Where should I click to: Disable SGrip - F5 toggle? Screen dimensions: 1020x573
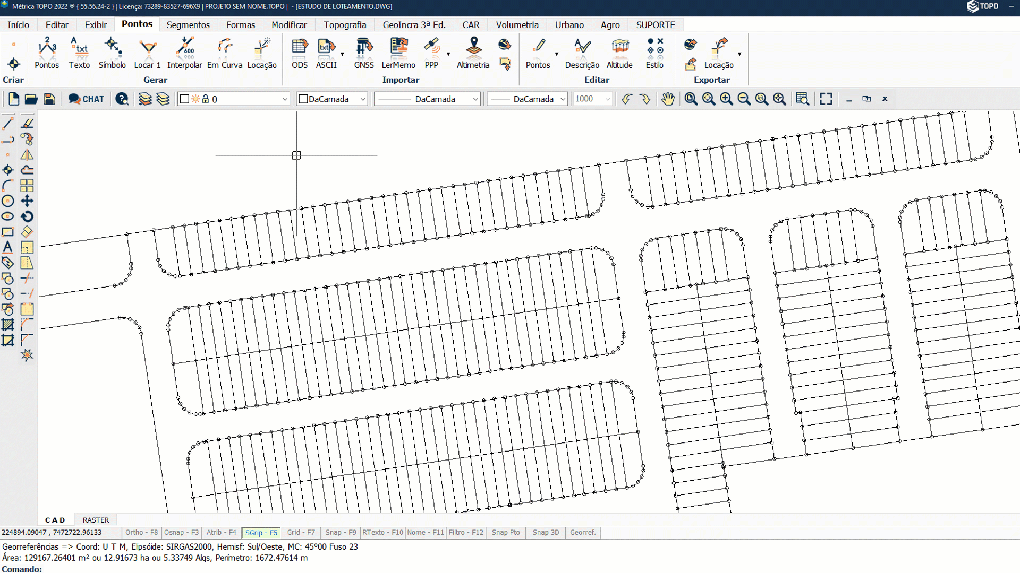[x=261, y=533]
